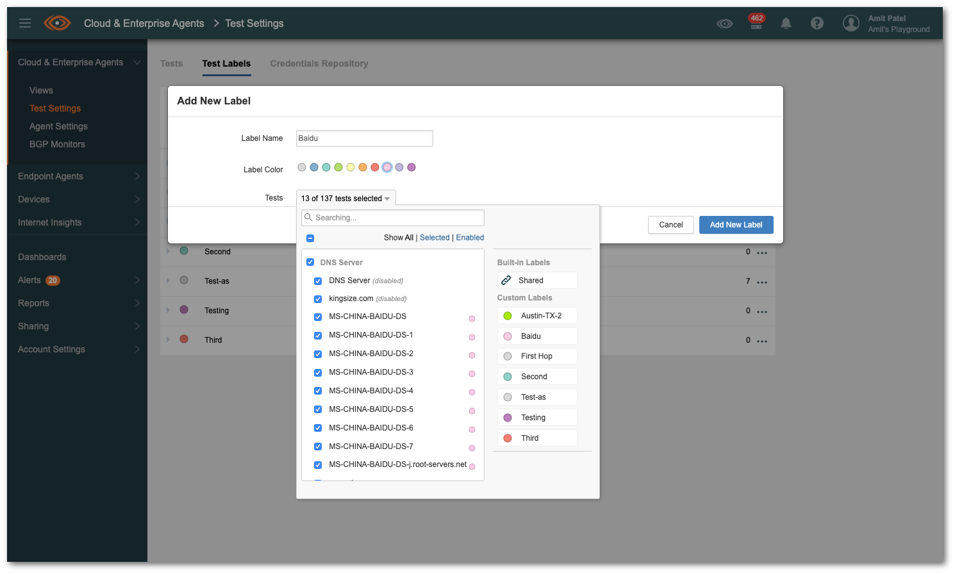
Task: Open the 462 usage counter icon
Action: (x=756, y=21)
